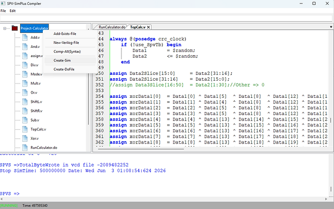
Task: Close the TopCalc.v tab
Action: (149, 27)
